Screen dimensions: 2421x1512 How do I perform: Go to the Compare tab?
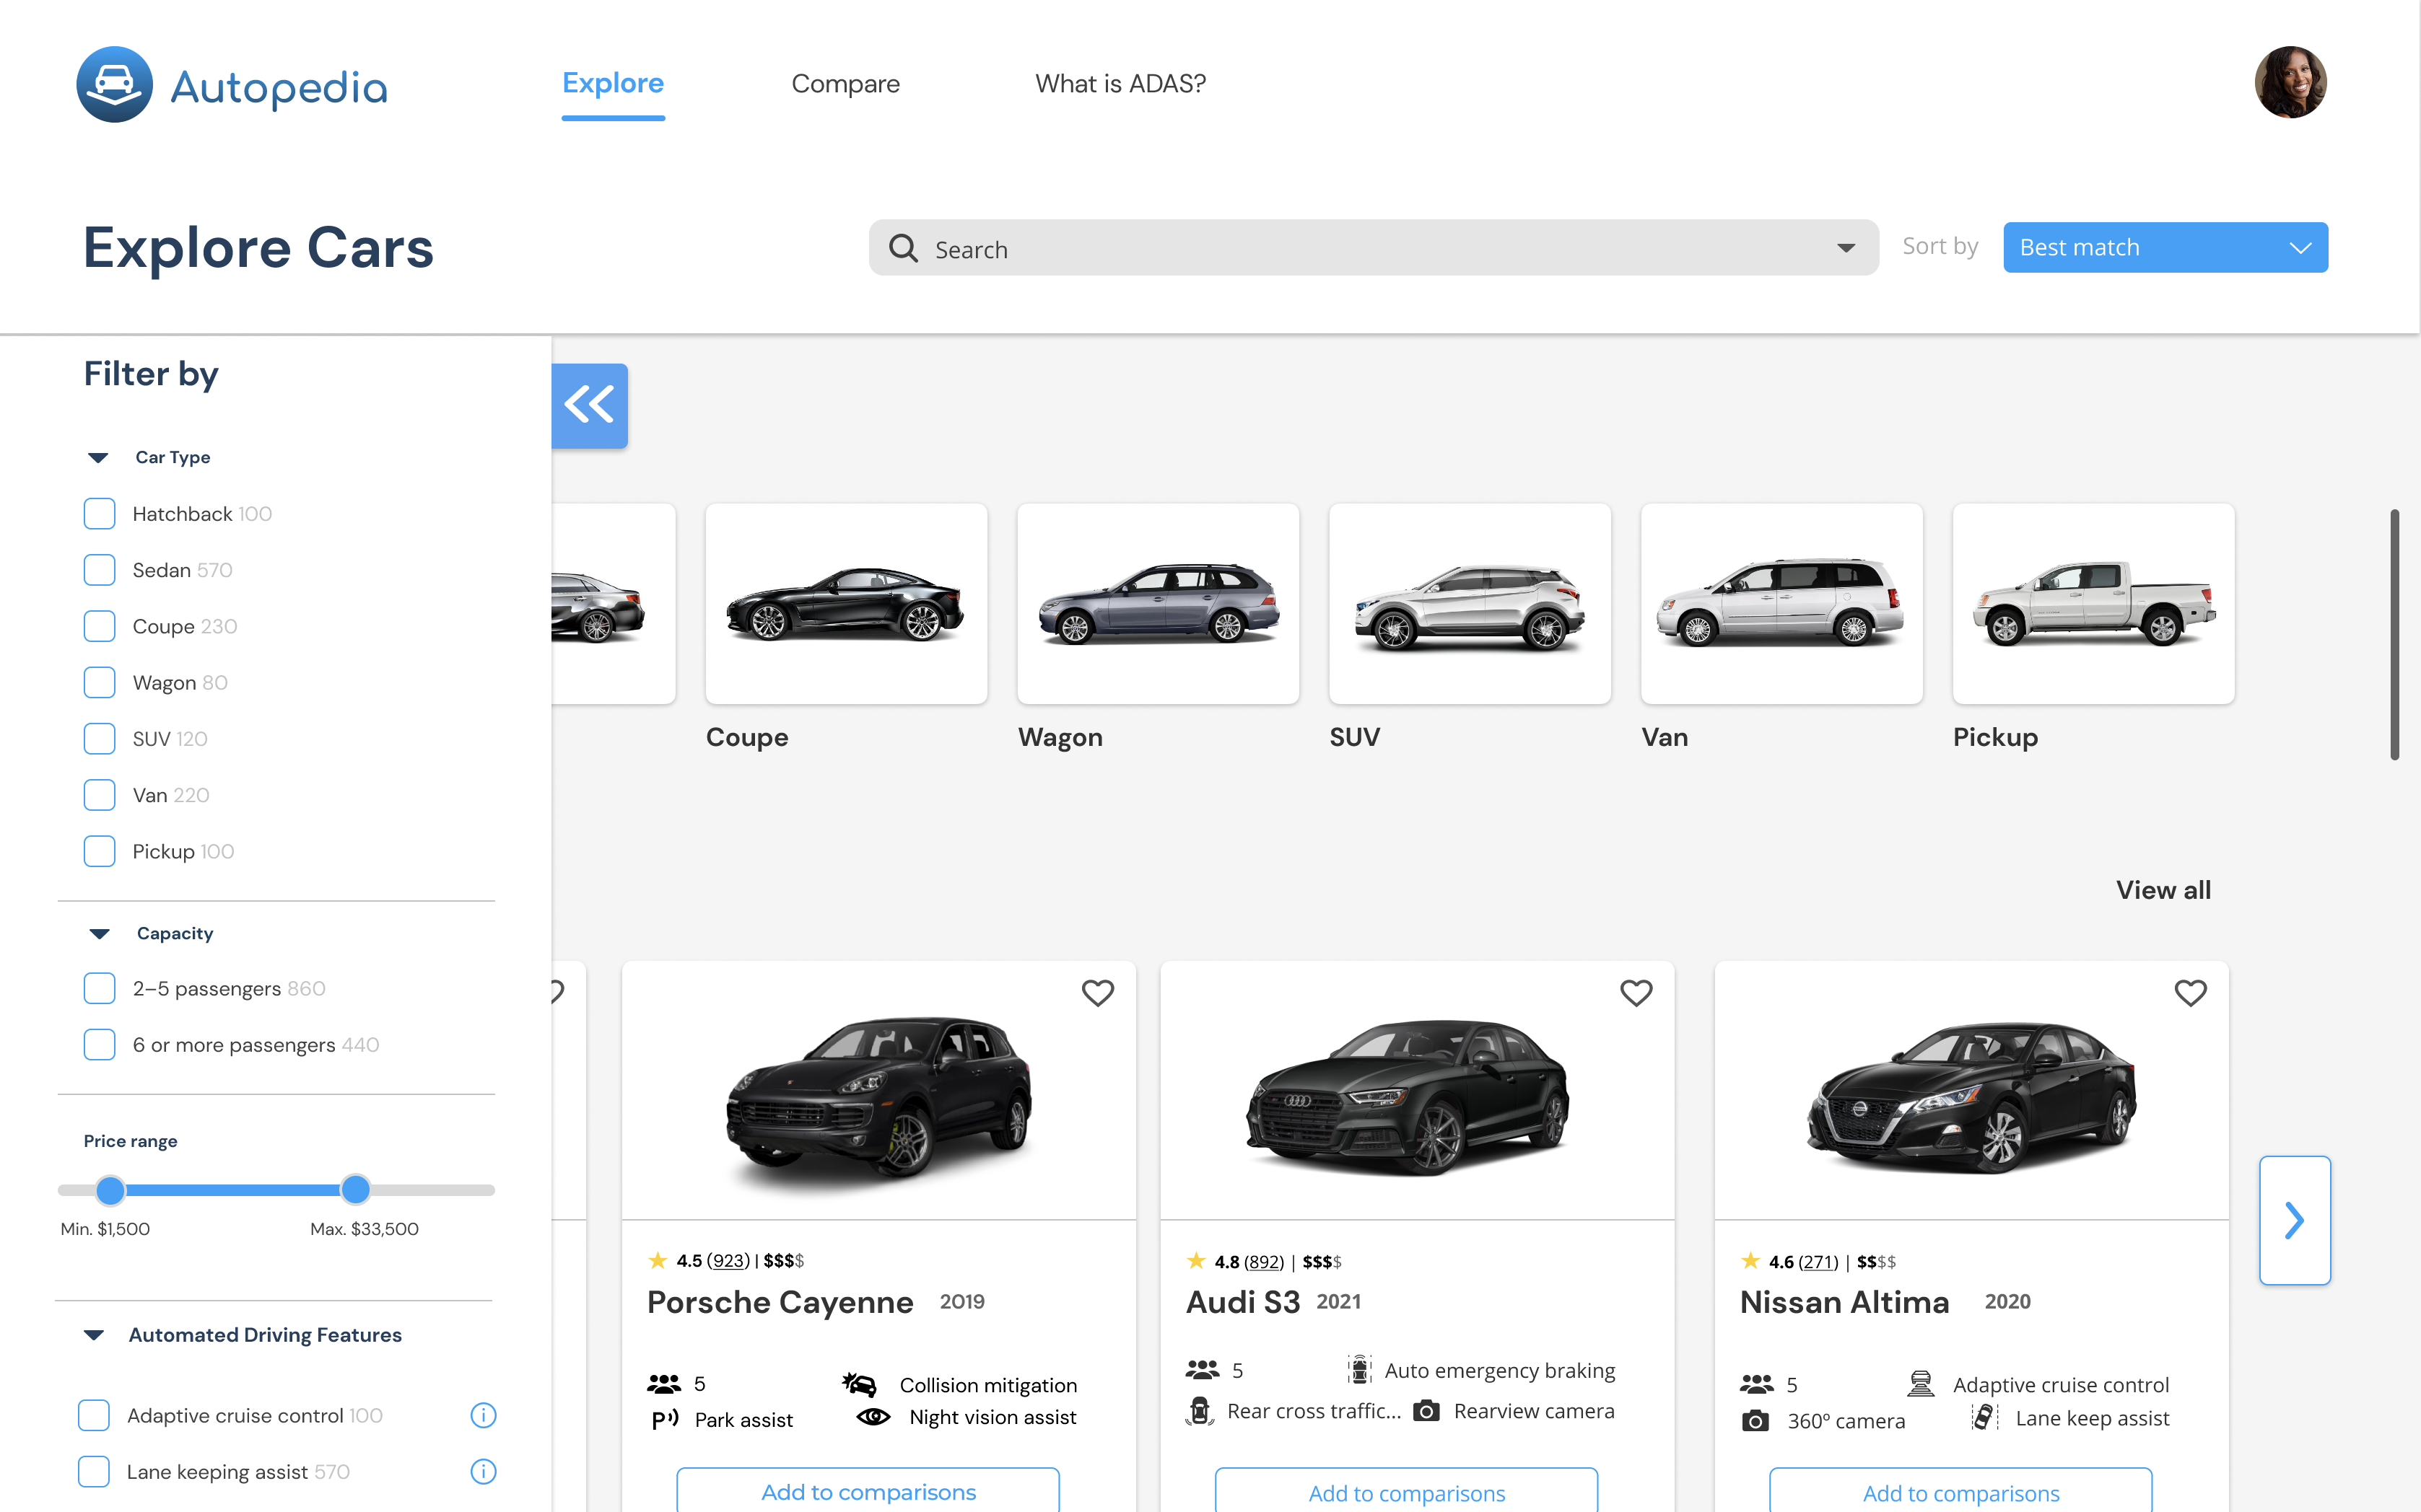(845, 84)
